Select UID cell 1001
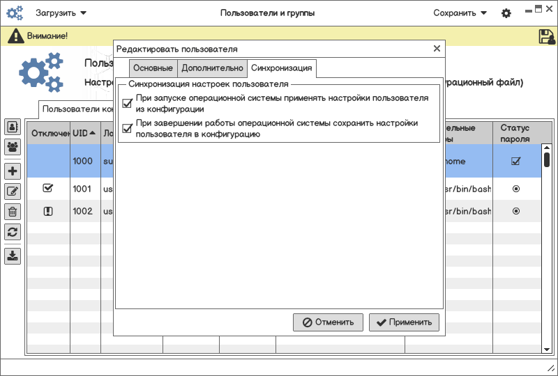Screen dimensions: 558x376 (x=85, y=189)
